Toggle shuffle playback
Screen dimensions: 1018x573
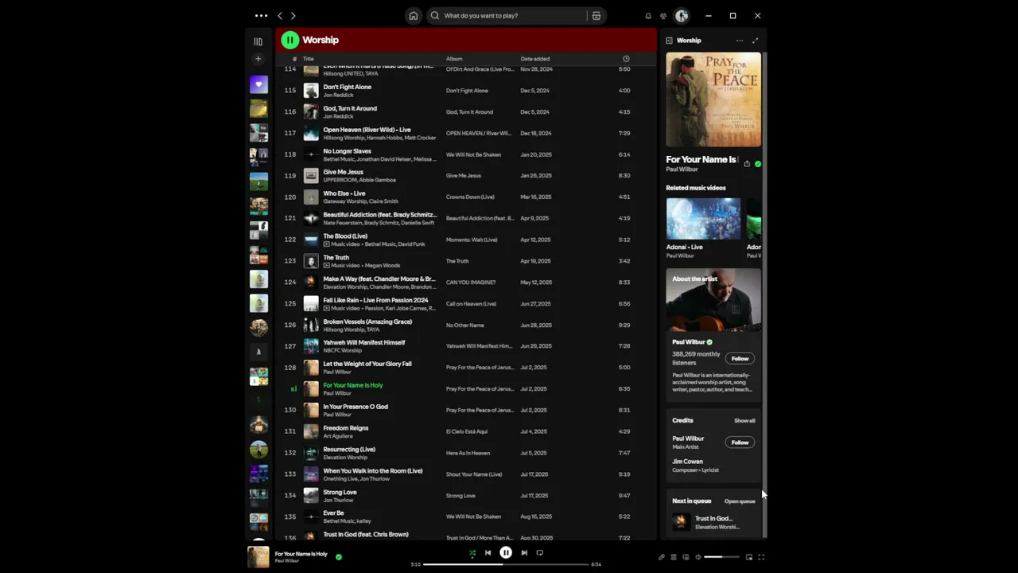tap(472, 553)
